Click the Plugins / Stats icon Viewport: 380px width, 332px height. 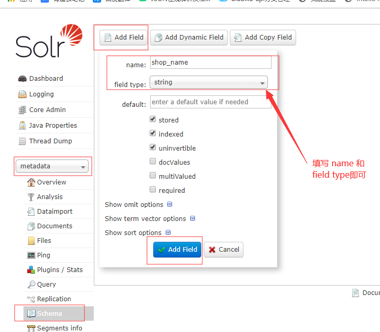click(x=31, y=270)
